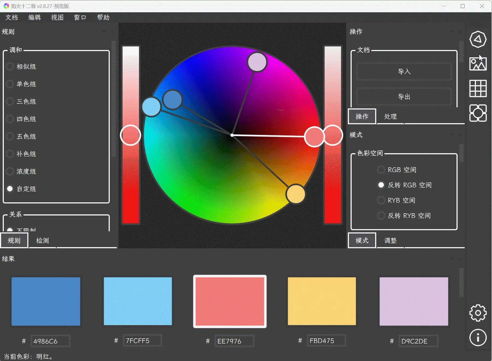Select the RGB 空间 color space option
Screen dimensions: 492x361
click(381, 170)
